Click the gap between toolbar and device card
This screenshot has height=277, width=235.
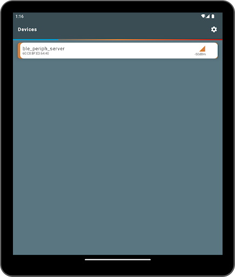(x=118, y=41)
